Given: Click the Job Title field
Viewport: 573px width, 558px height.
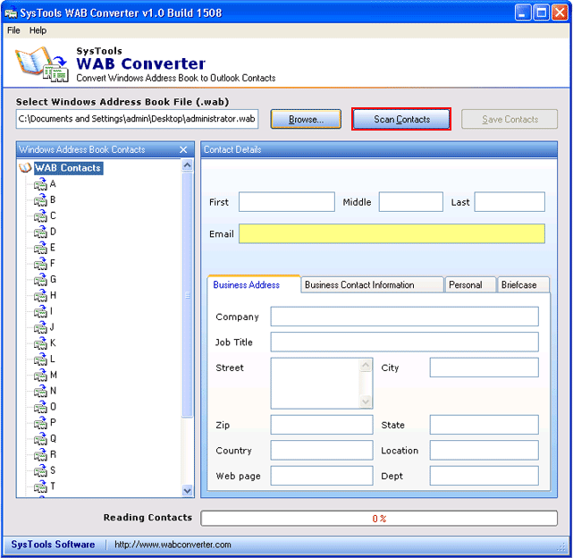Looking at the screenshot, I should pos(405,342).
